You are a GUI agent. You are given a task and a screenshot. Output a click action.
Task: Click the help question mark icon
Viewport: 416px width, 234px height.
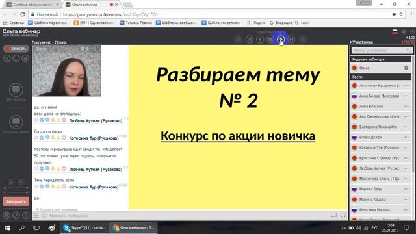coord(25,215)
